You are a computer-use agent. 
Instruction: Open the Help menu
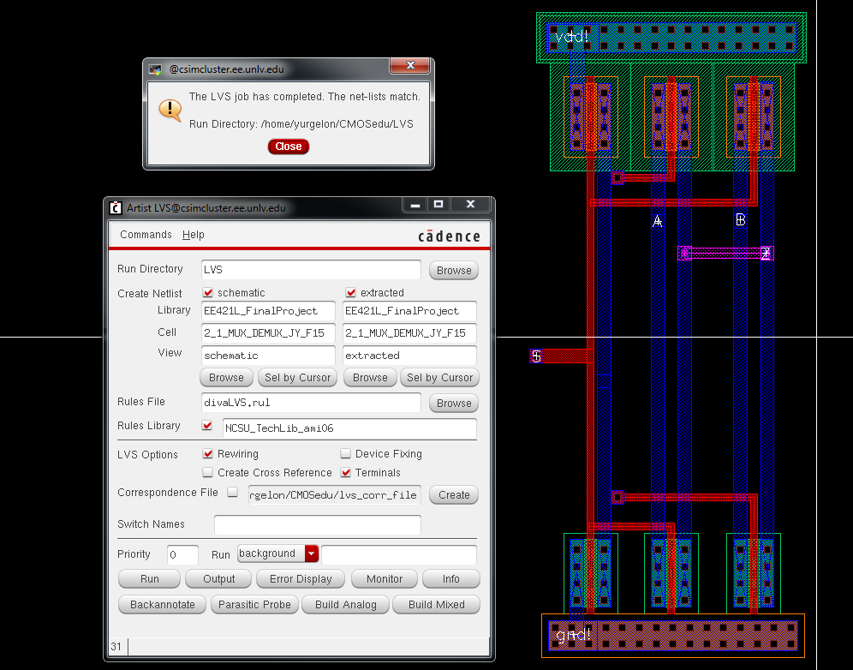[x=194, y=235]
